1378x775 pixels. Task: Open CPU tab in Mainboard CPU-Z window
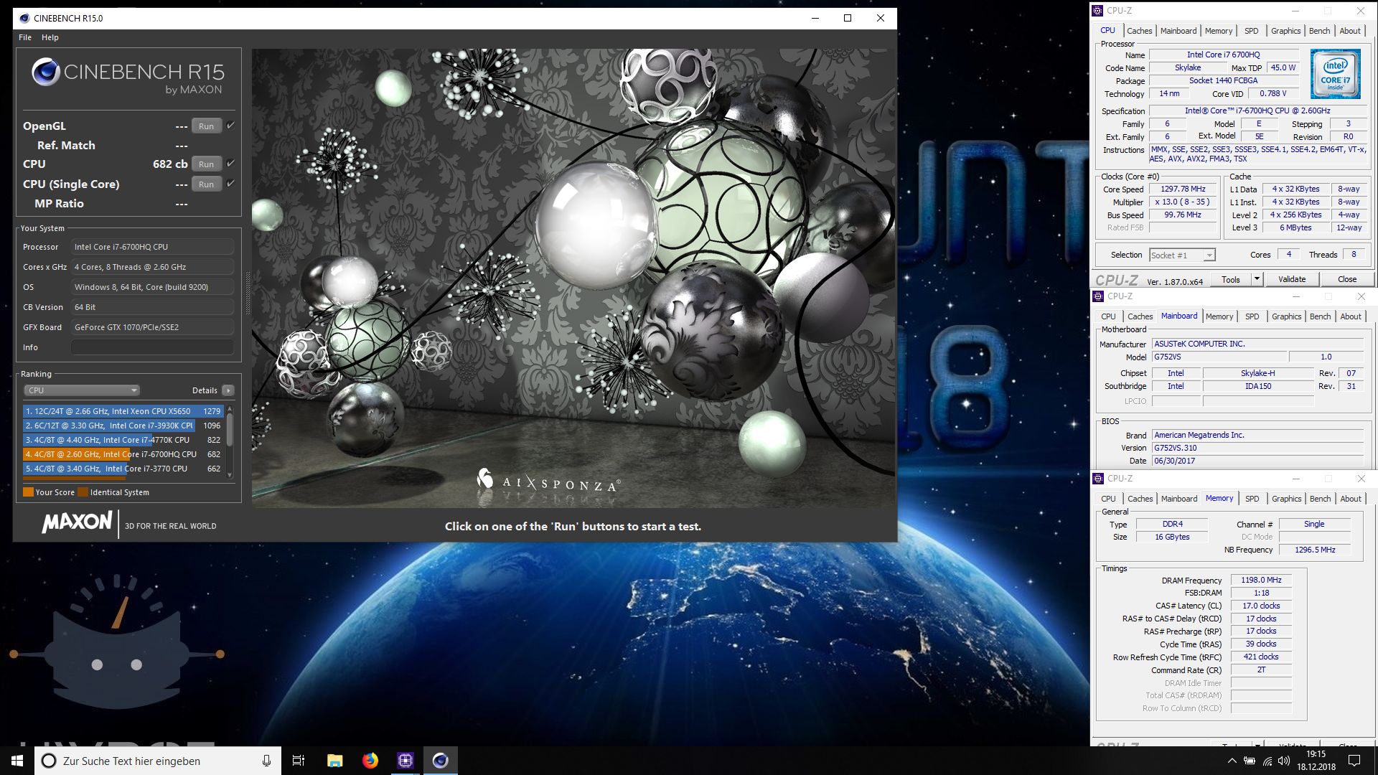click(1108, 316)
